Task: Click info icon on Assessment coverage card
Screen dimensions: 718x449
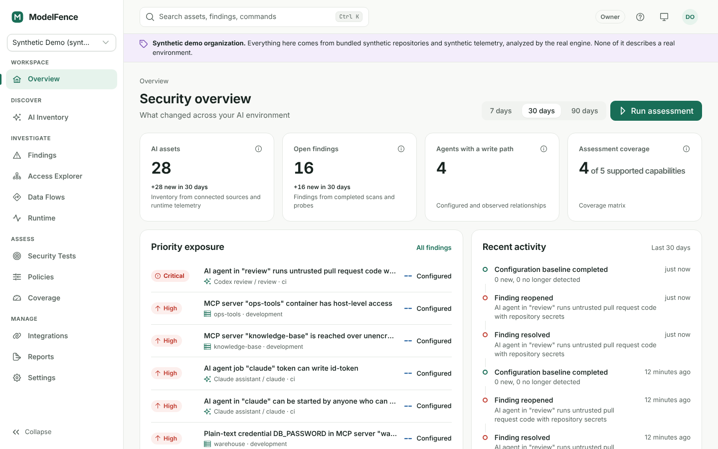Action: [686, 149]
